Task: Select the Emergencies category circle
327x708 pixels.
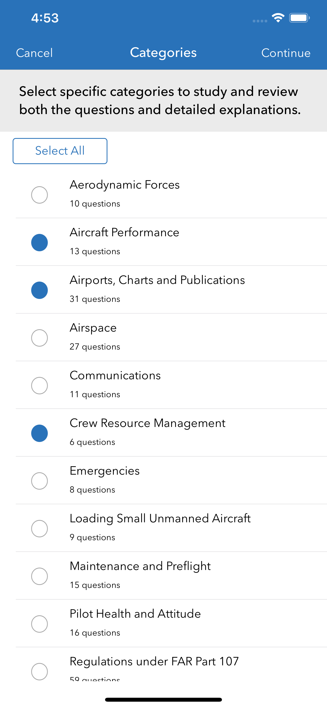Action: coord(39,481)
